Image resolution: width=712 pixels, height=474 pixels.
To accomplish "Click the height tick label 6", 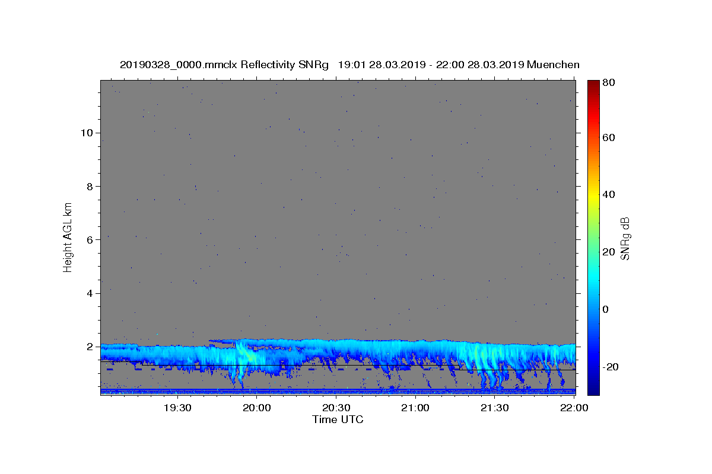I will point(90,239).
